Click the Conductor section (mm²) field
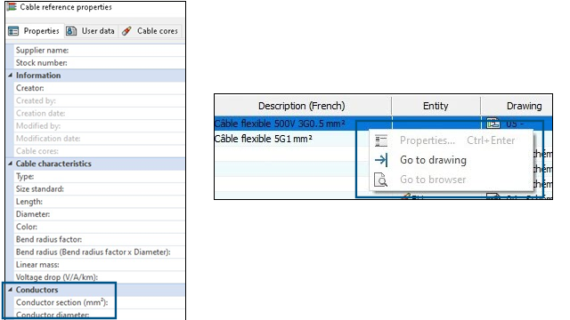Viewport: 570px width, 320px height. coord(99,302)
